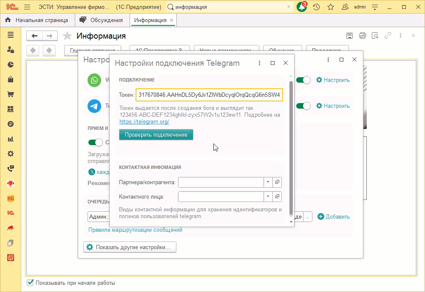Toggle the WhatsApp enable switch
The height and width of the screenshot is (292, 425).
(x=303, y=80)
